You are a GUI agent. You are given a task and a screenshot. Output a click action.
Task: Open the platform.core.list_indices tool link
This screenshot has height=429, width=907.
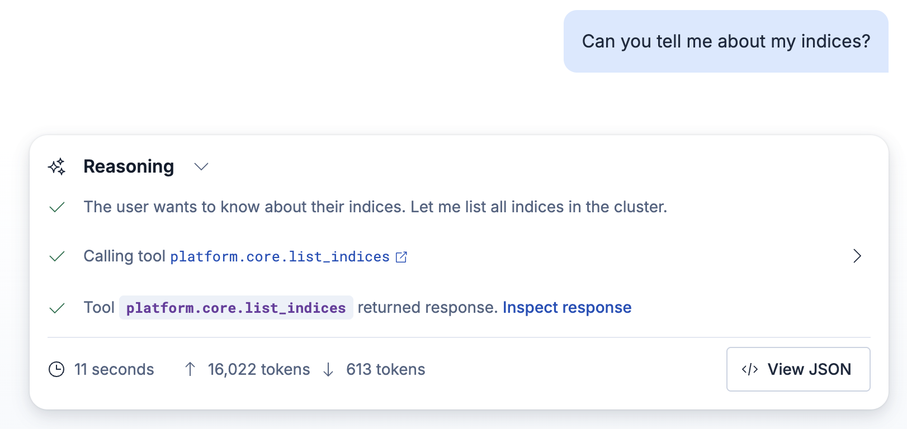280,256
